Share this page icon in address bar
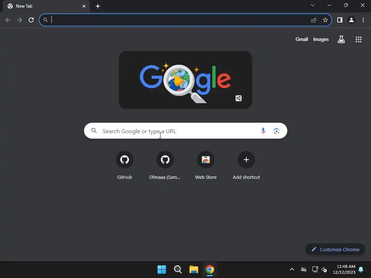371x278 pixels. coord(314,20)
